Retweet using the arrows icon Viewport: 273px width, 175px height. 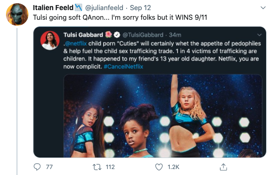[97, 167]
